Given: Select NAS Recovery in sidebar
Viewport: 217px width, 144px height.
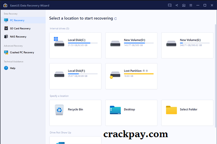Looking at the screenshot, I should [23, 37].
